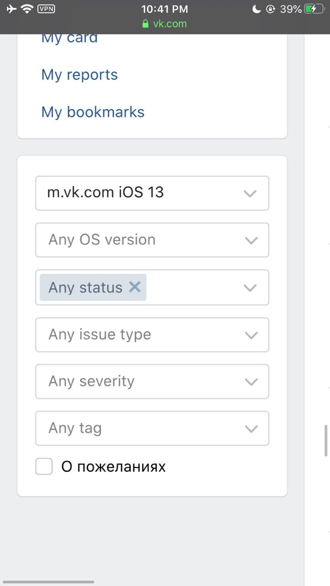
Task: Expand the Any OS version dropdown
Action: (152, 240)
